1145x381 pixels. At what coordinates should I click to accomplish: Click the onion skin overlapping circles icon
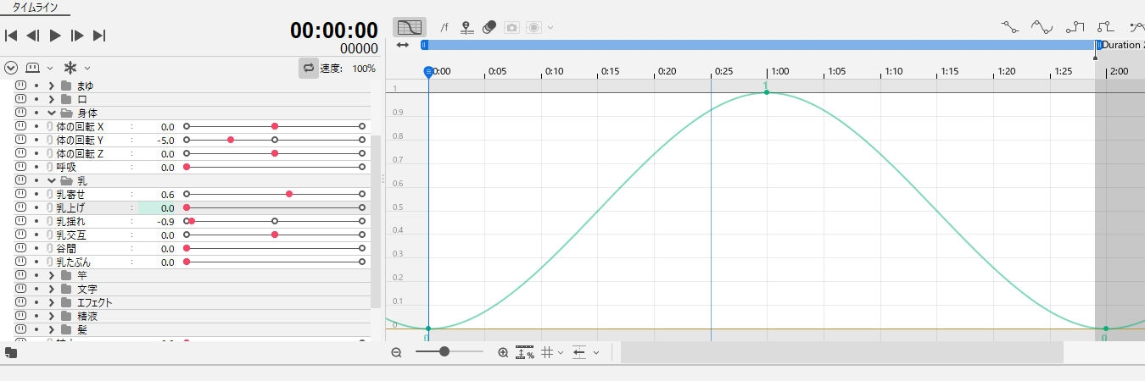(x=489, y=27)
